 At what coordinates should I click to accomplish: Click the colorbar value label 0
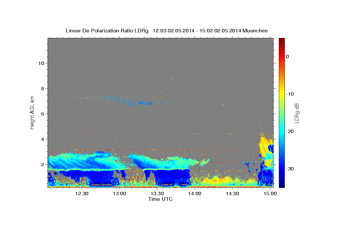288,57
